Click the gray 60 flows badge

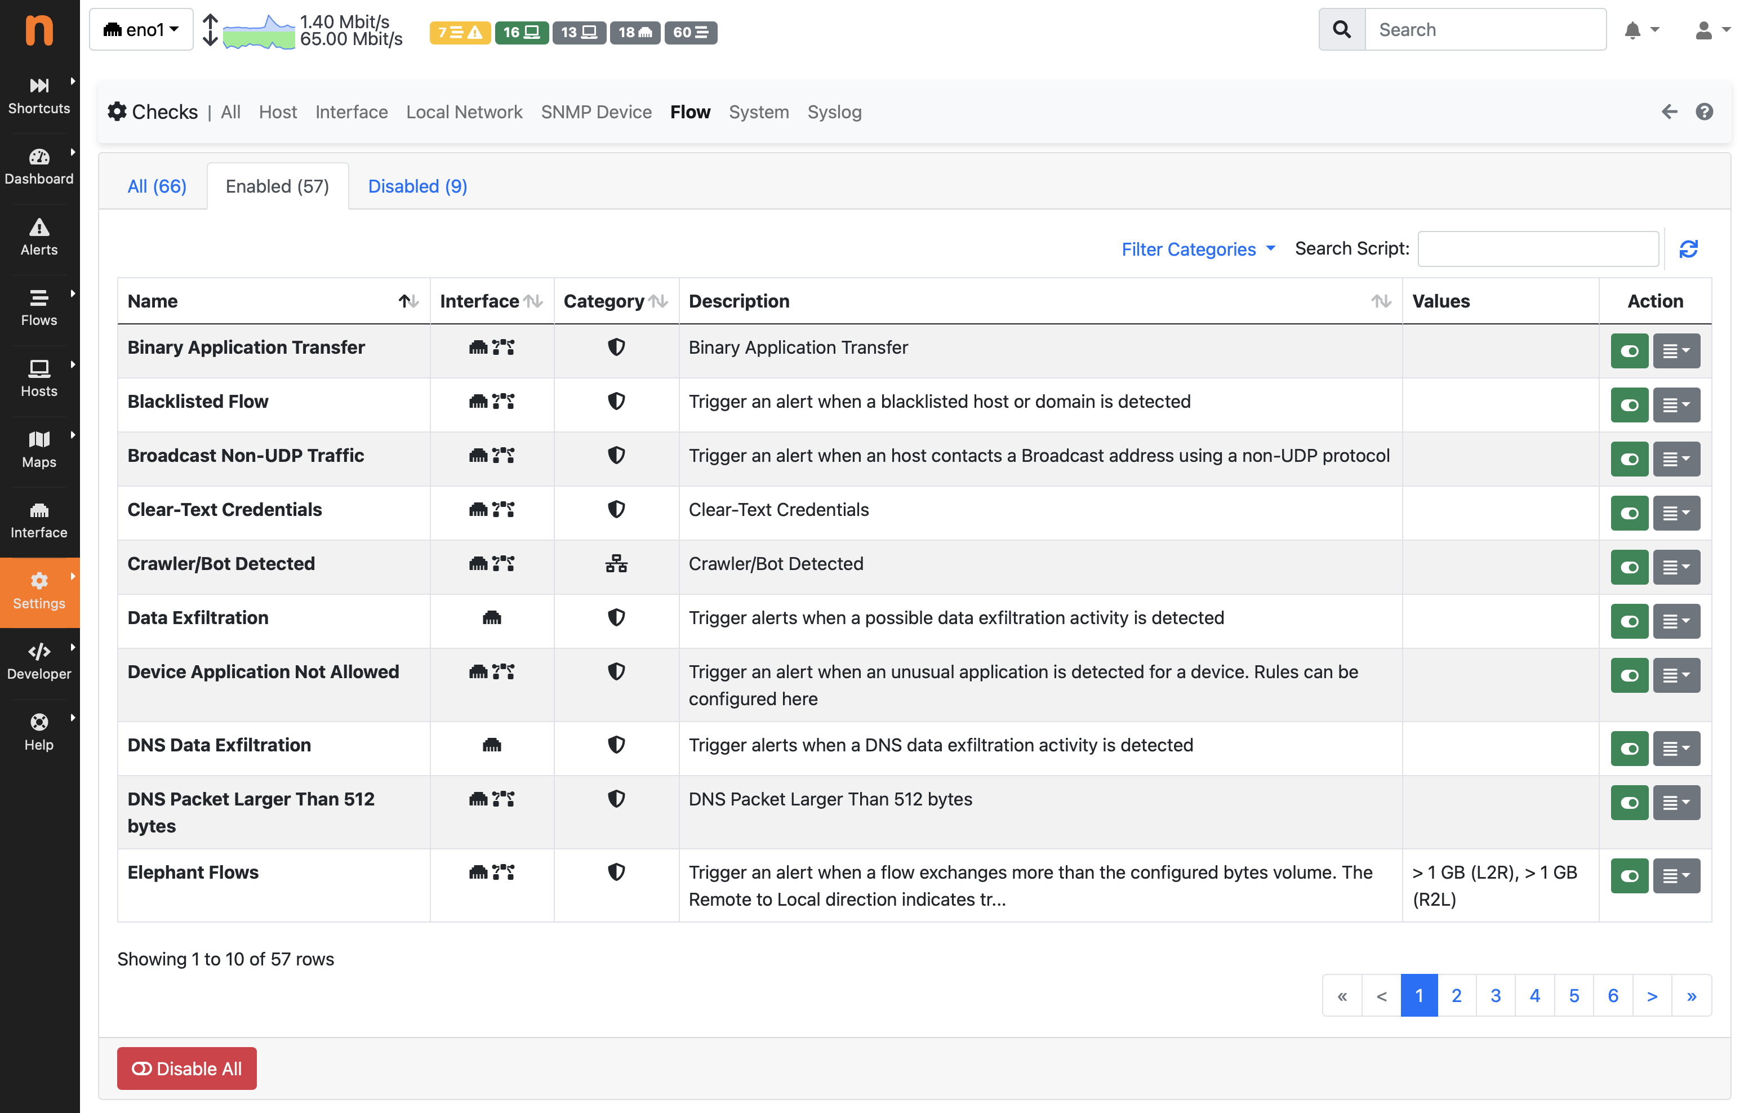click(690, 32)
